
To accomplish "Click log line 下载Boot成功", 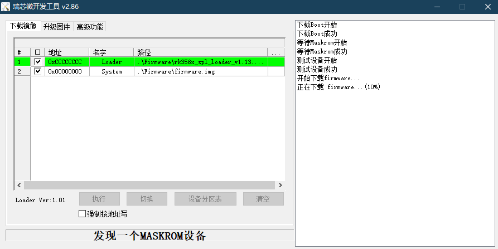I will [x=317, y=33].
